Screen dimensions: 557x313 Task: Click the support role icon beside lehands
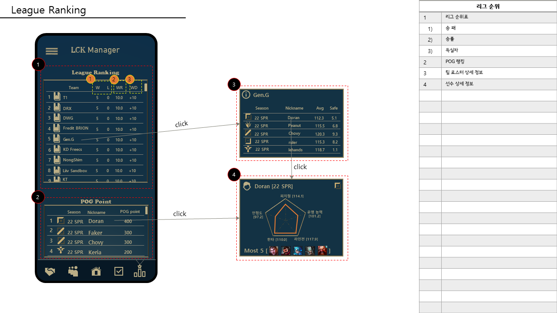[248, 149]
